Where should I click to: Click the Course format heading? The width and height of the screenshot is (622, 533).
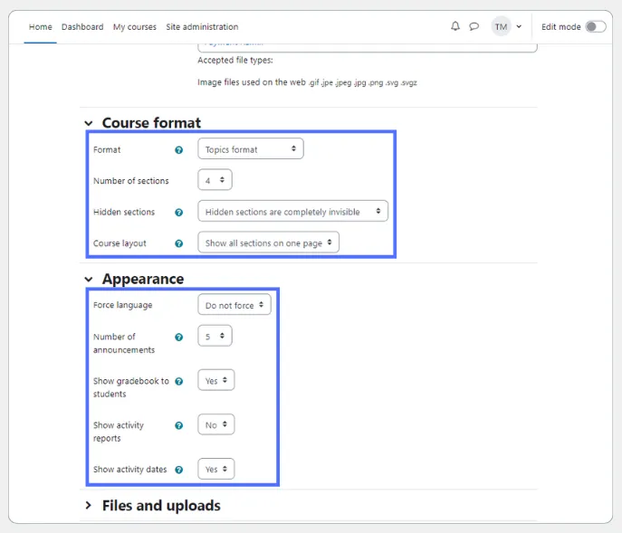151,123
